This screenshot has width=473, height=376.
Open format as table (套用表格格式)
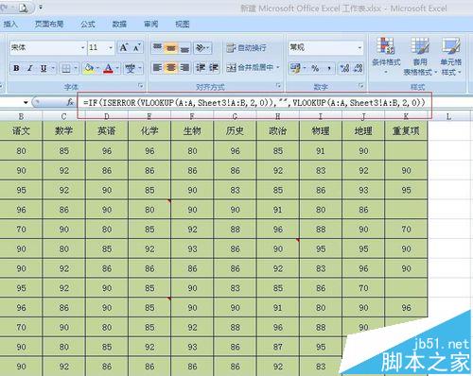[420, 56]
